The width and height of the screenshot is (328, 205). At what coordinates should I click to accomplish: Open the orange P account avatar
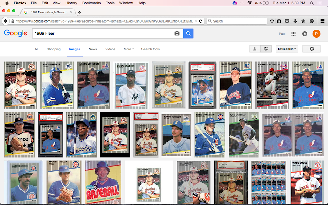[x=316, y=34]
